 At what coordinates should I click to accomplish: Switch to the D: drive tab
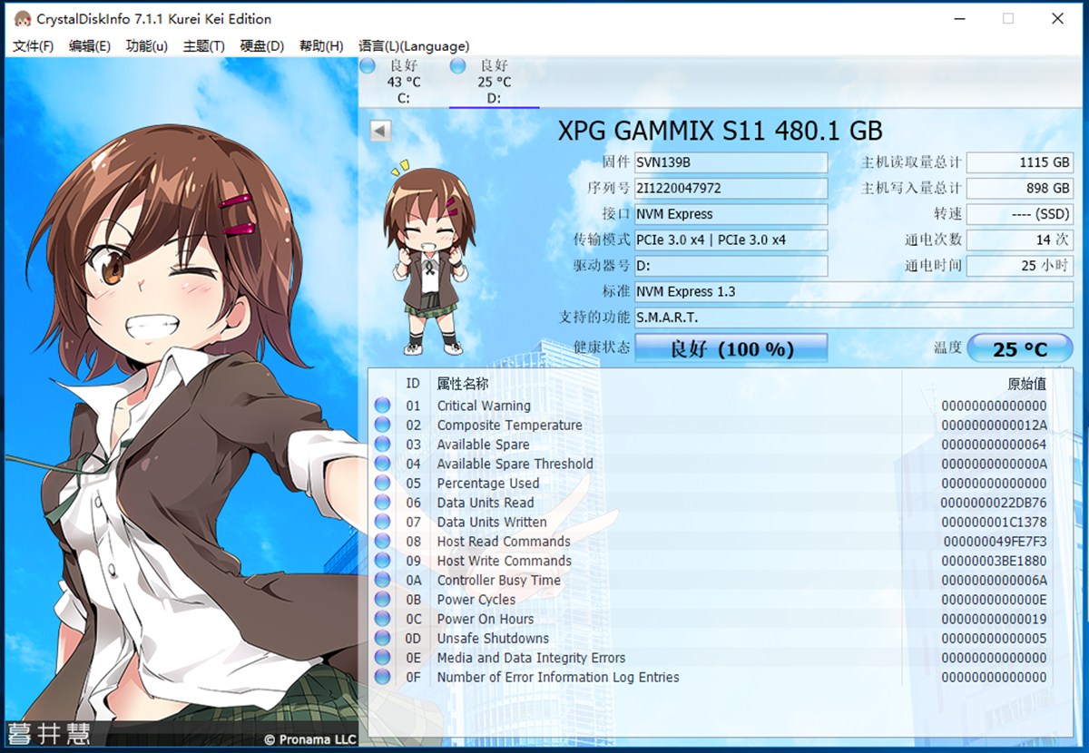point(494,83)
